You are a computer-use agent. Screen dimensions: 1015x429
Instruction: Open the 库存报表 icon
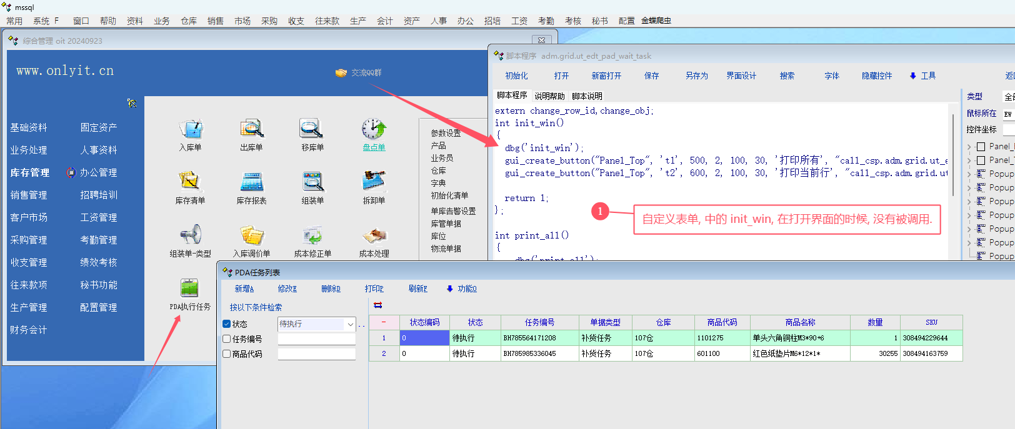251,182
